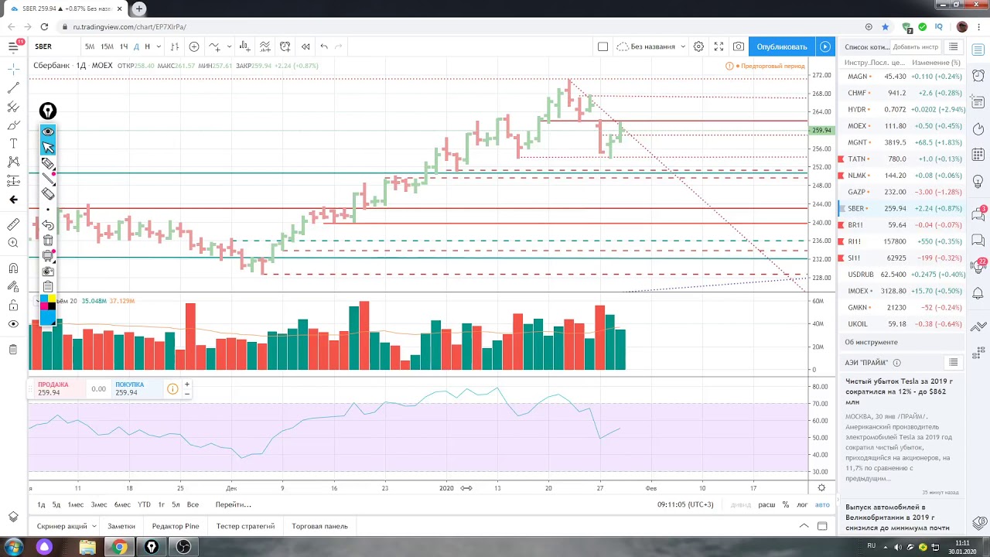The width and height of the screenshot is (990, 557).
Task: Select the trend line drawing tool
Action: (13, 87)
